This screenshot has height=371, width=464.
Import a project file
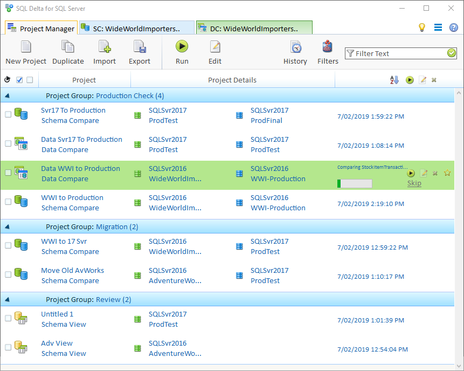[x=105, y=53]
